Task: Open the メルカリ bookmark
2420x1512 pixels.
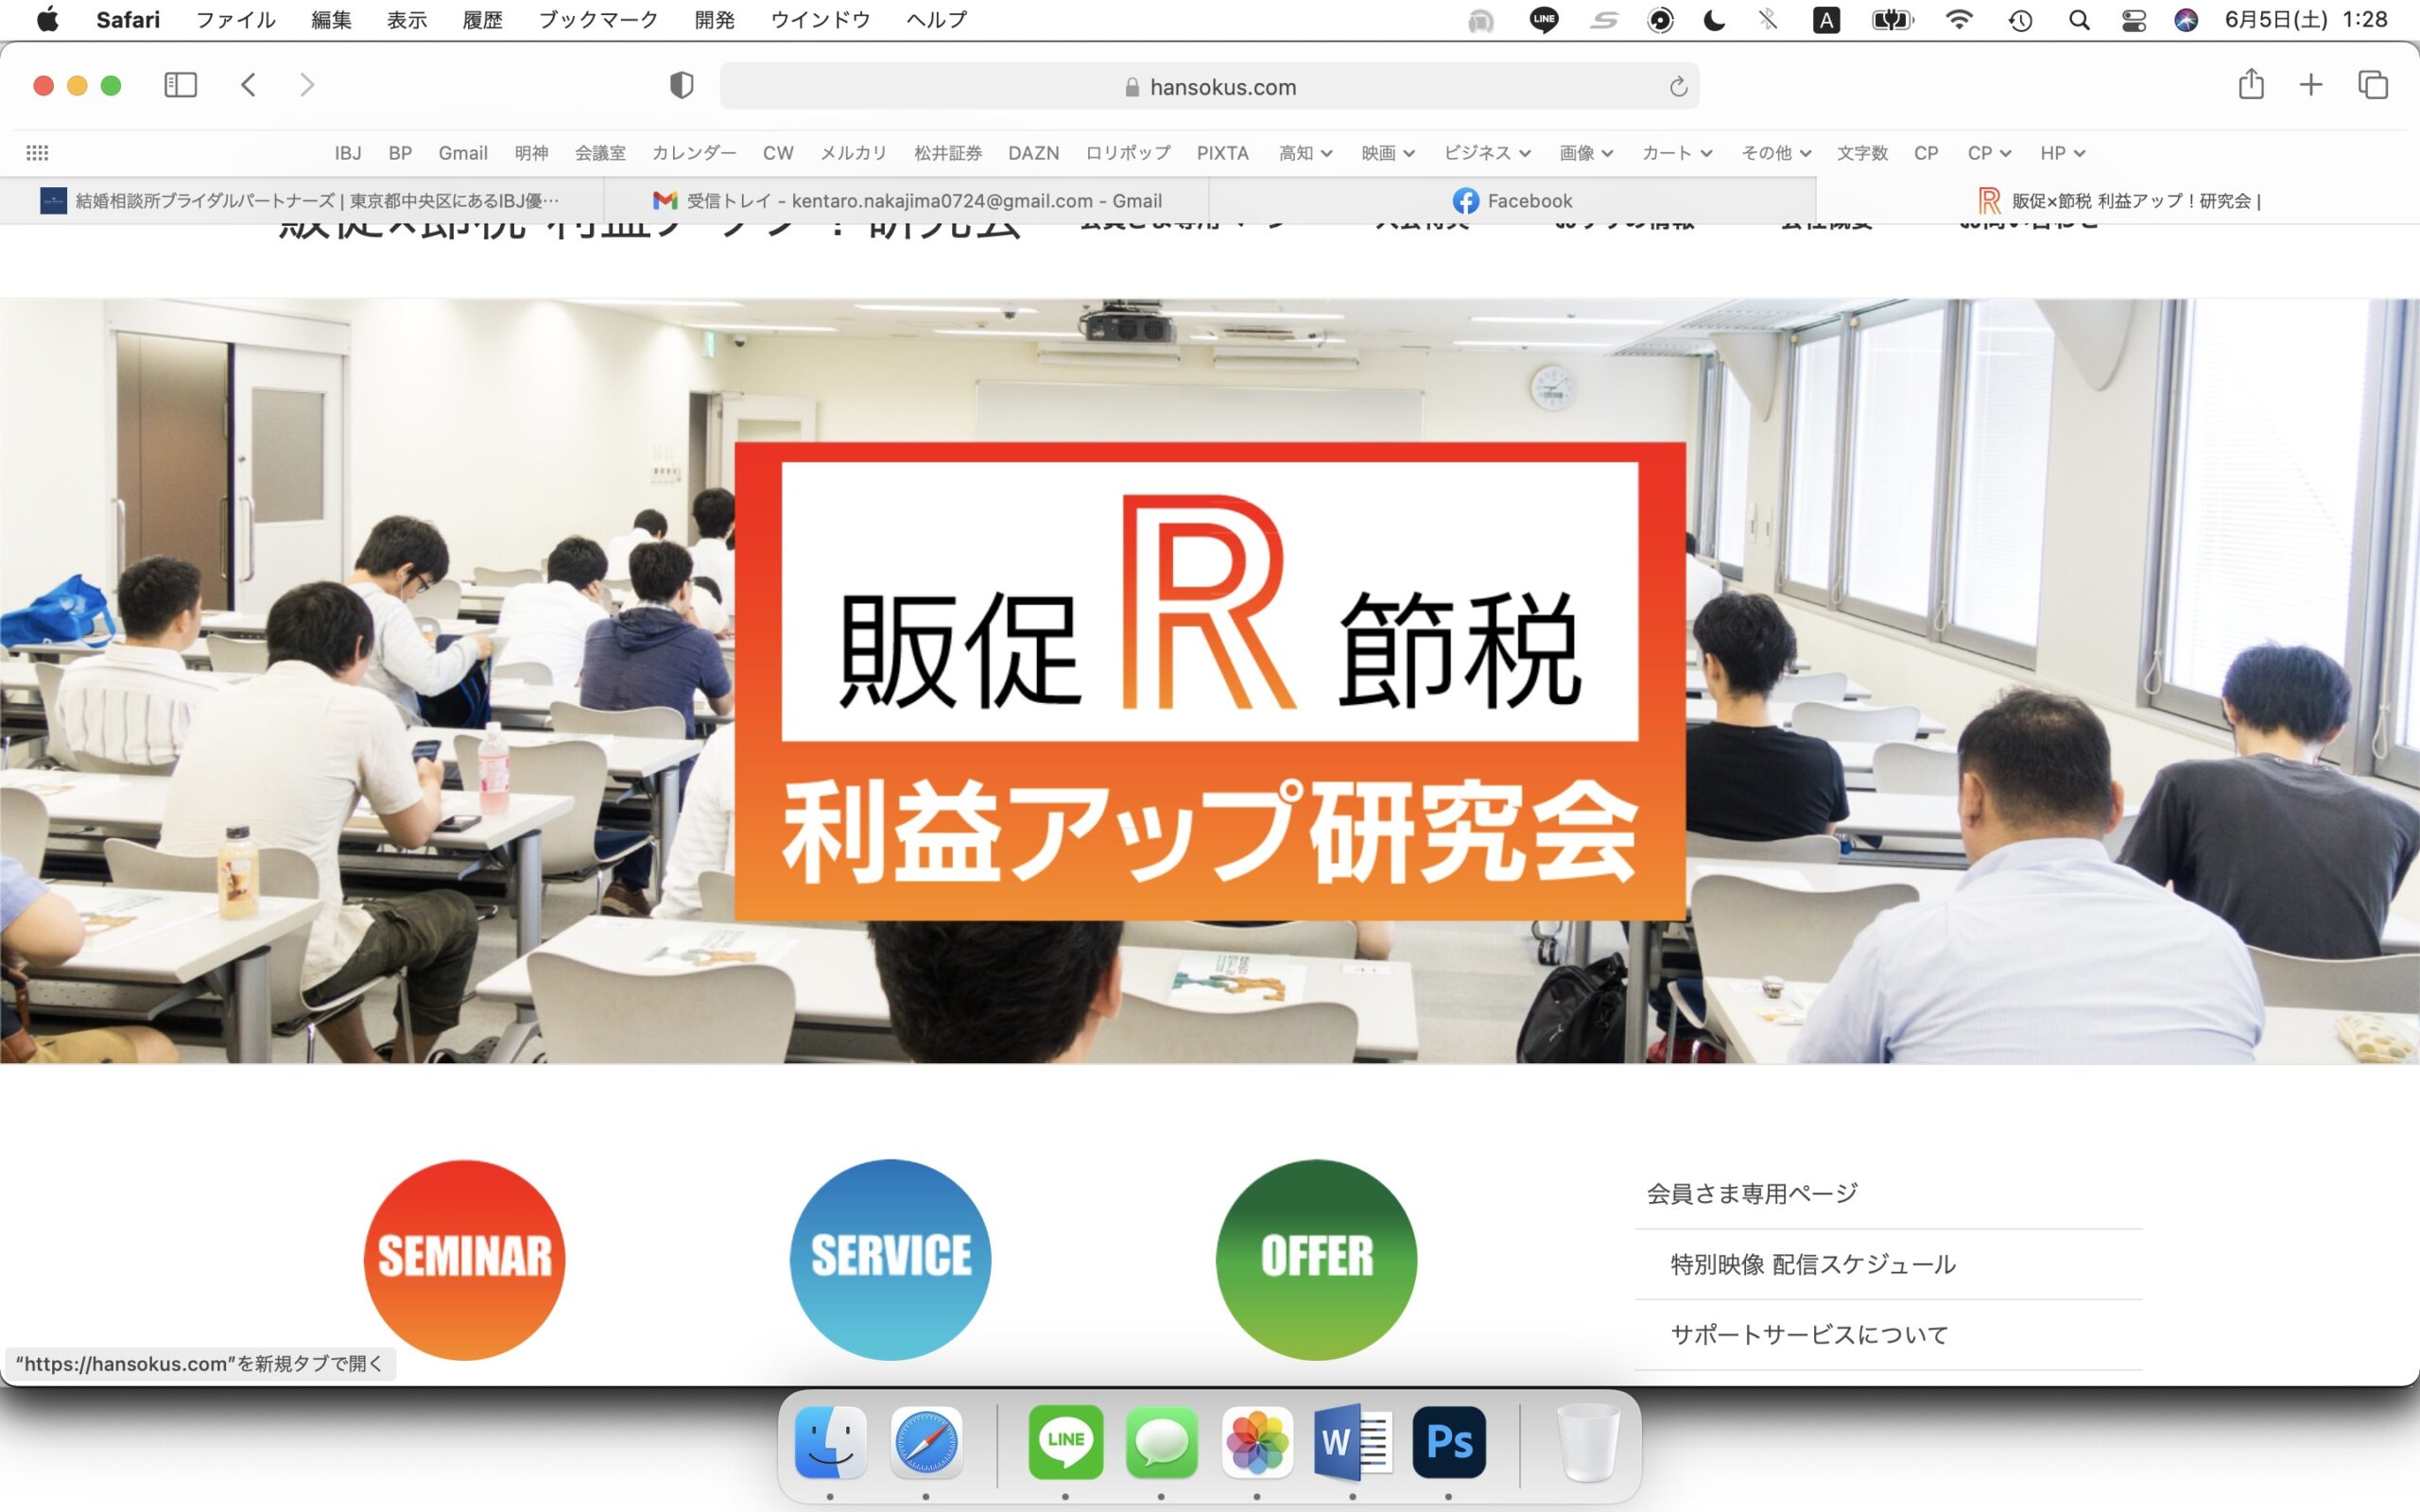Action: coord(853,153)
